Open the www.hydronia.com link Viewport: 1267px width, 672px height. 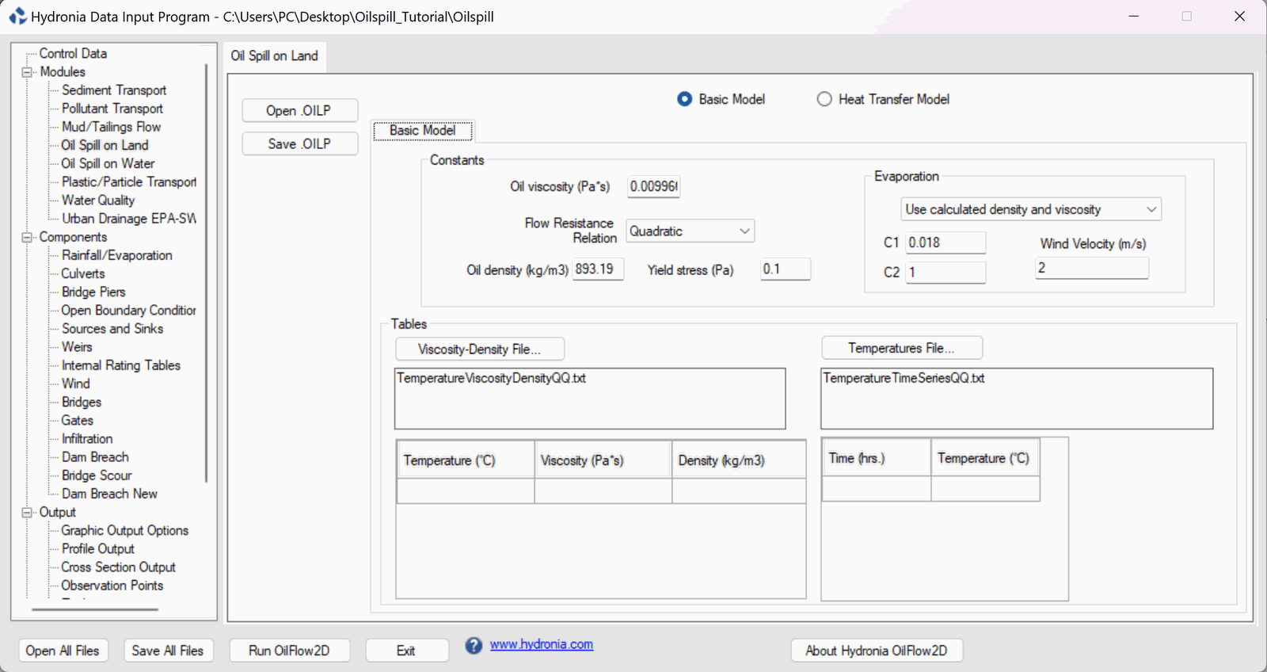542,644
